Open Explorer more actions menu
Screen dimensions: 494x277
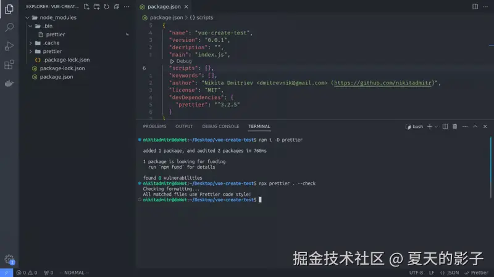tap(127, 7)
